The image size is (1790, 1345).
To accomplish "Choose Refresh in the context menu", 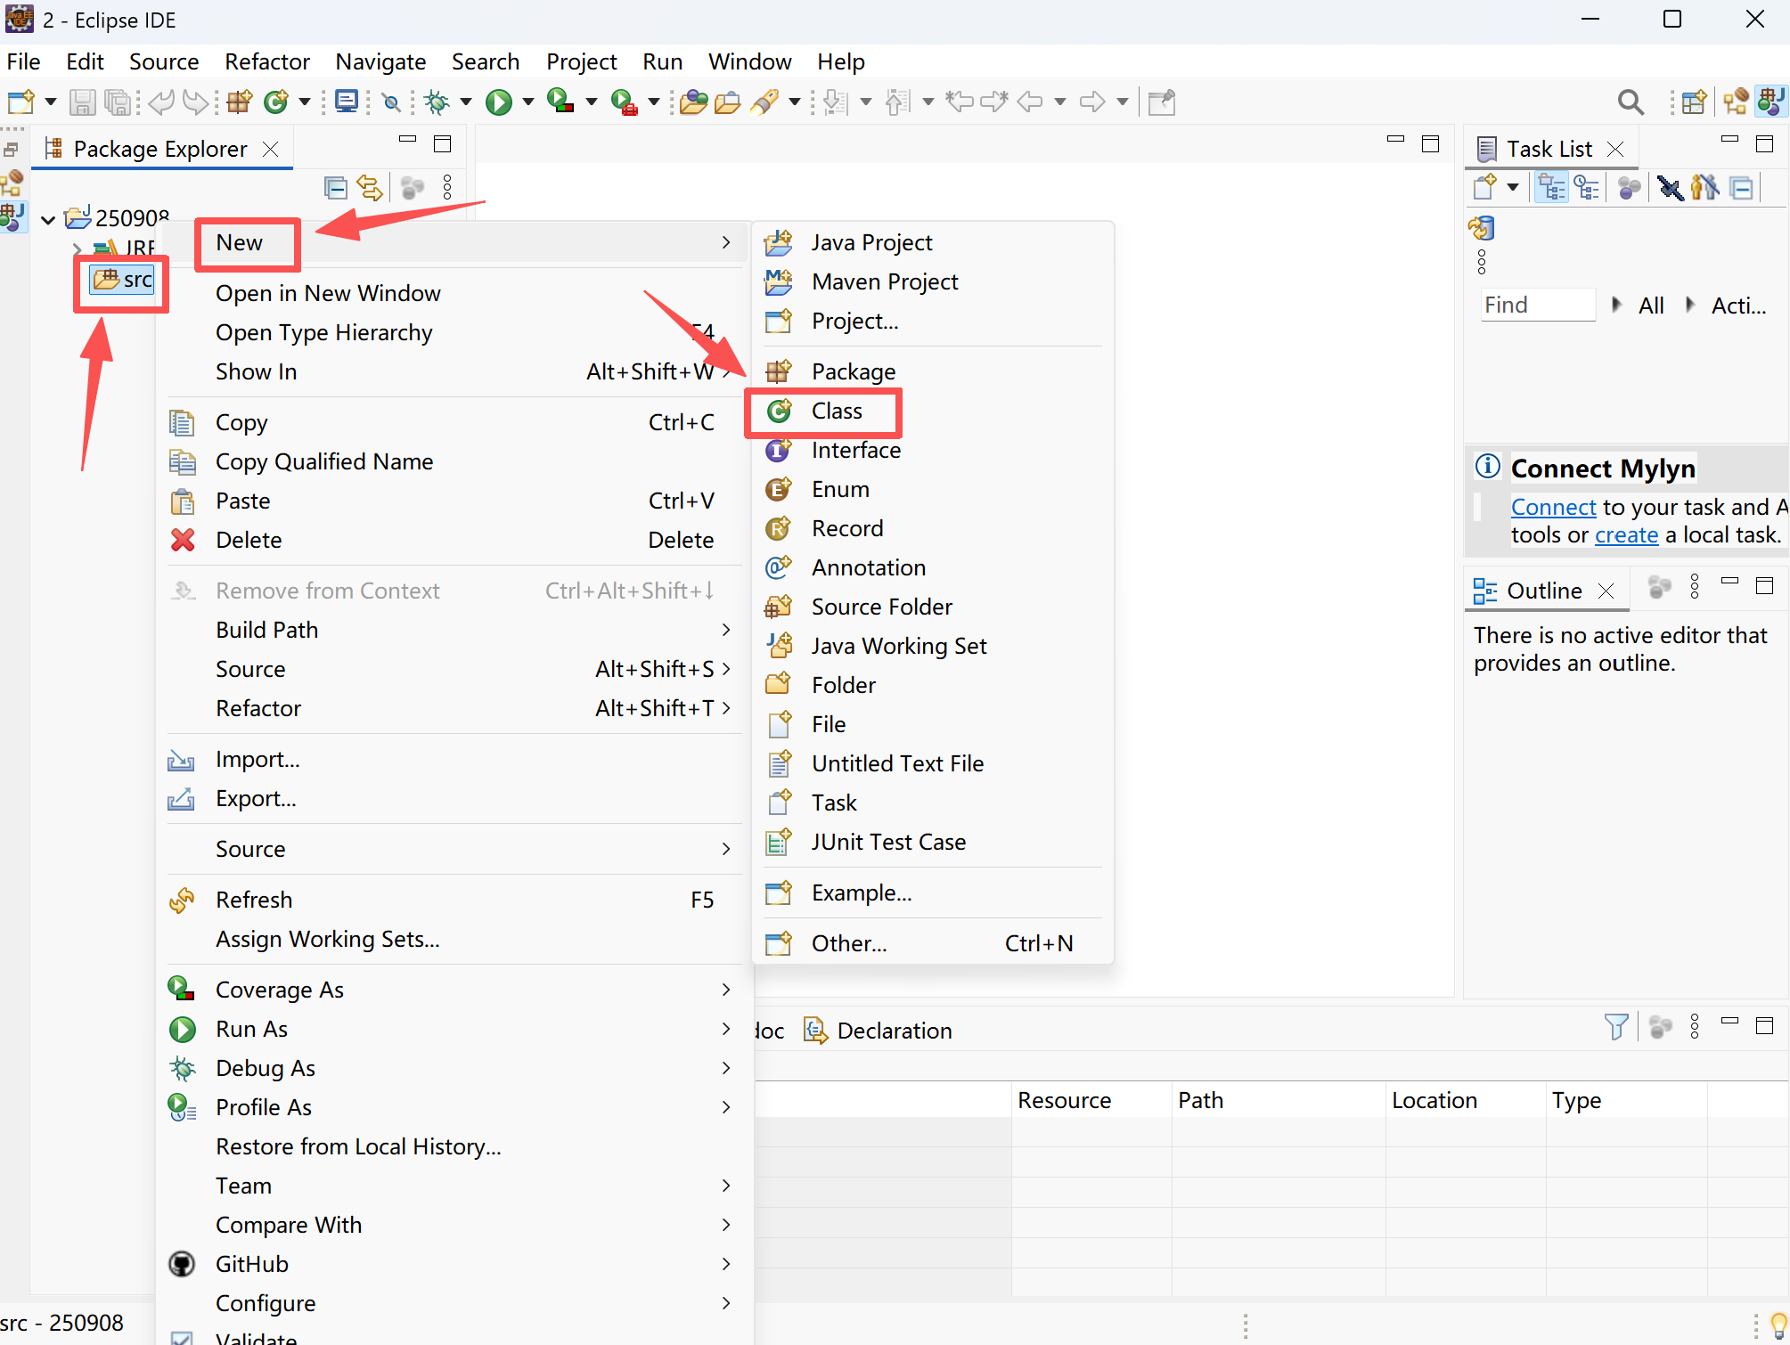I will 254,900.
